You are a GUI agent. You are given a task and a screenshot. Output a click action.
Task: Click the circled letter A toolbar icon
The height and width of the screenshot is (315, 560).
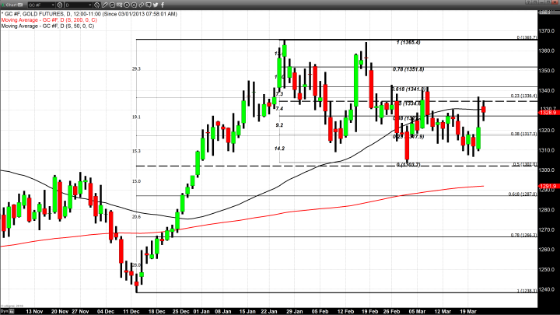pyautogui.click(x=134, y=5)
